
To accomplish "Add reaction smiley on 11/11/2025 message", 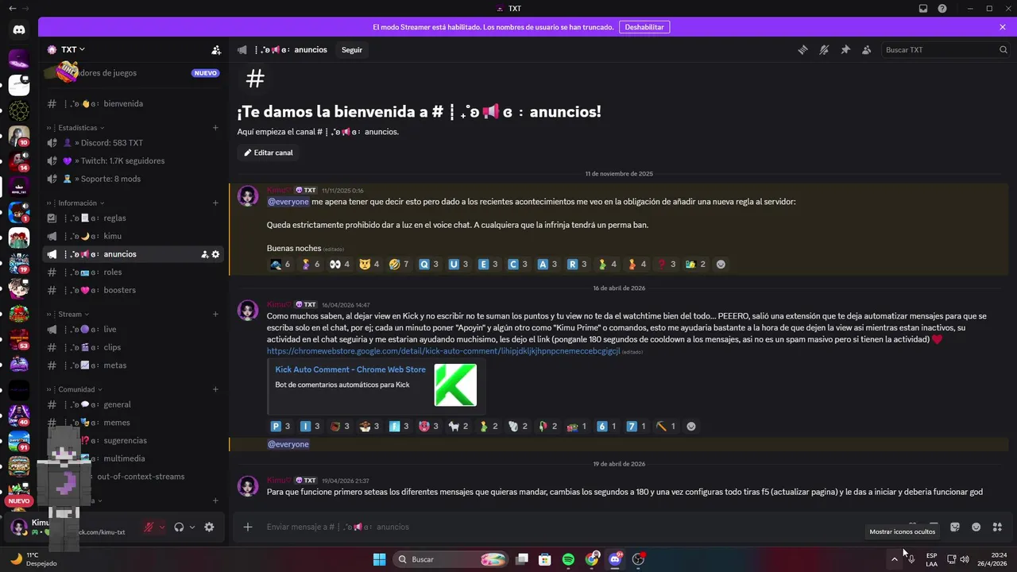I will click(x=721, y=264).
